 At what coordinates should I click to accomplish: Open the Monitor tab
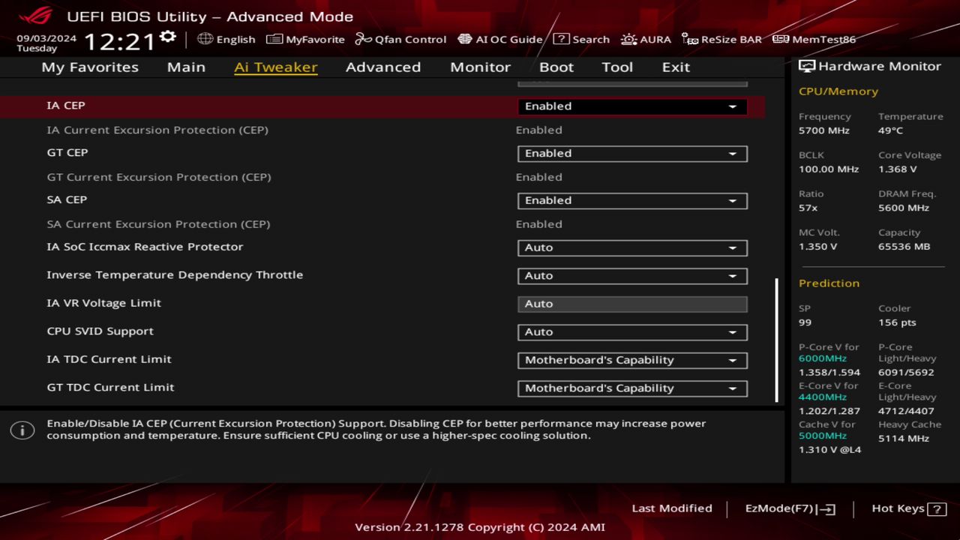480,67
